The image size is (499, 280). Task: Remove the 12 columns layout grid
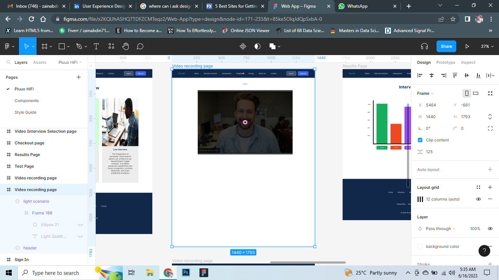point(490,199)
